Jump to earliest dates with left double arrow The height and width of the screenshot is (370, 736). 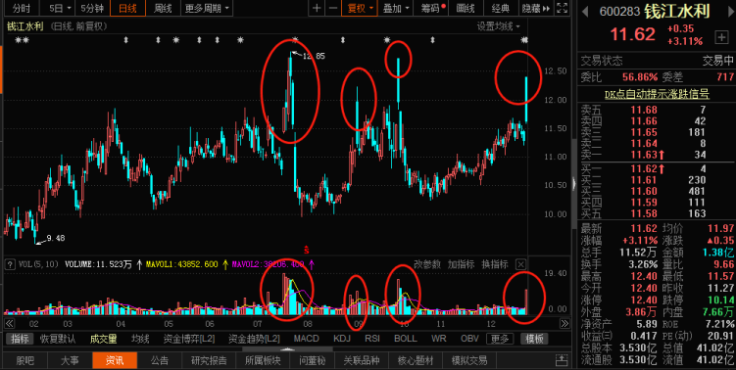[10, 324]
